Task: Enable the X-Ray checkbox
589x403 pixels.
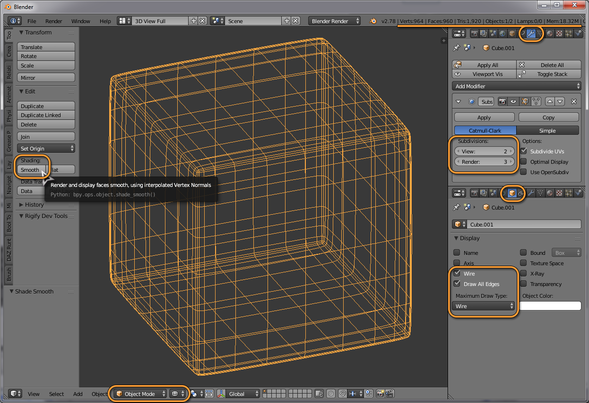Action: [523, 274]
